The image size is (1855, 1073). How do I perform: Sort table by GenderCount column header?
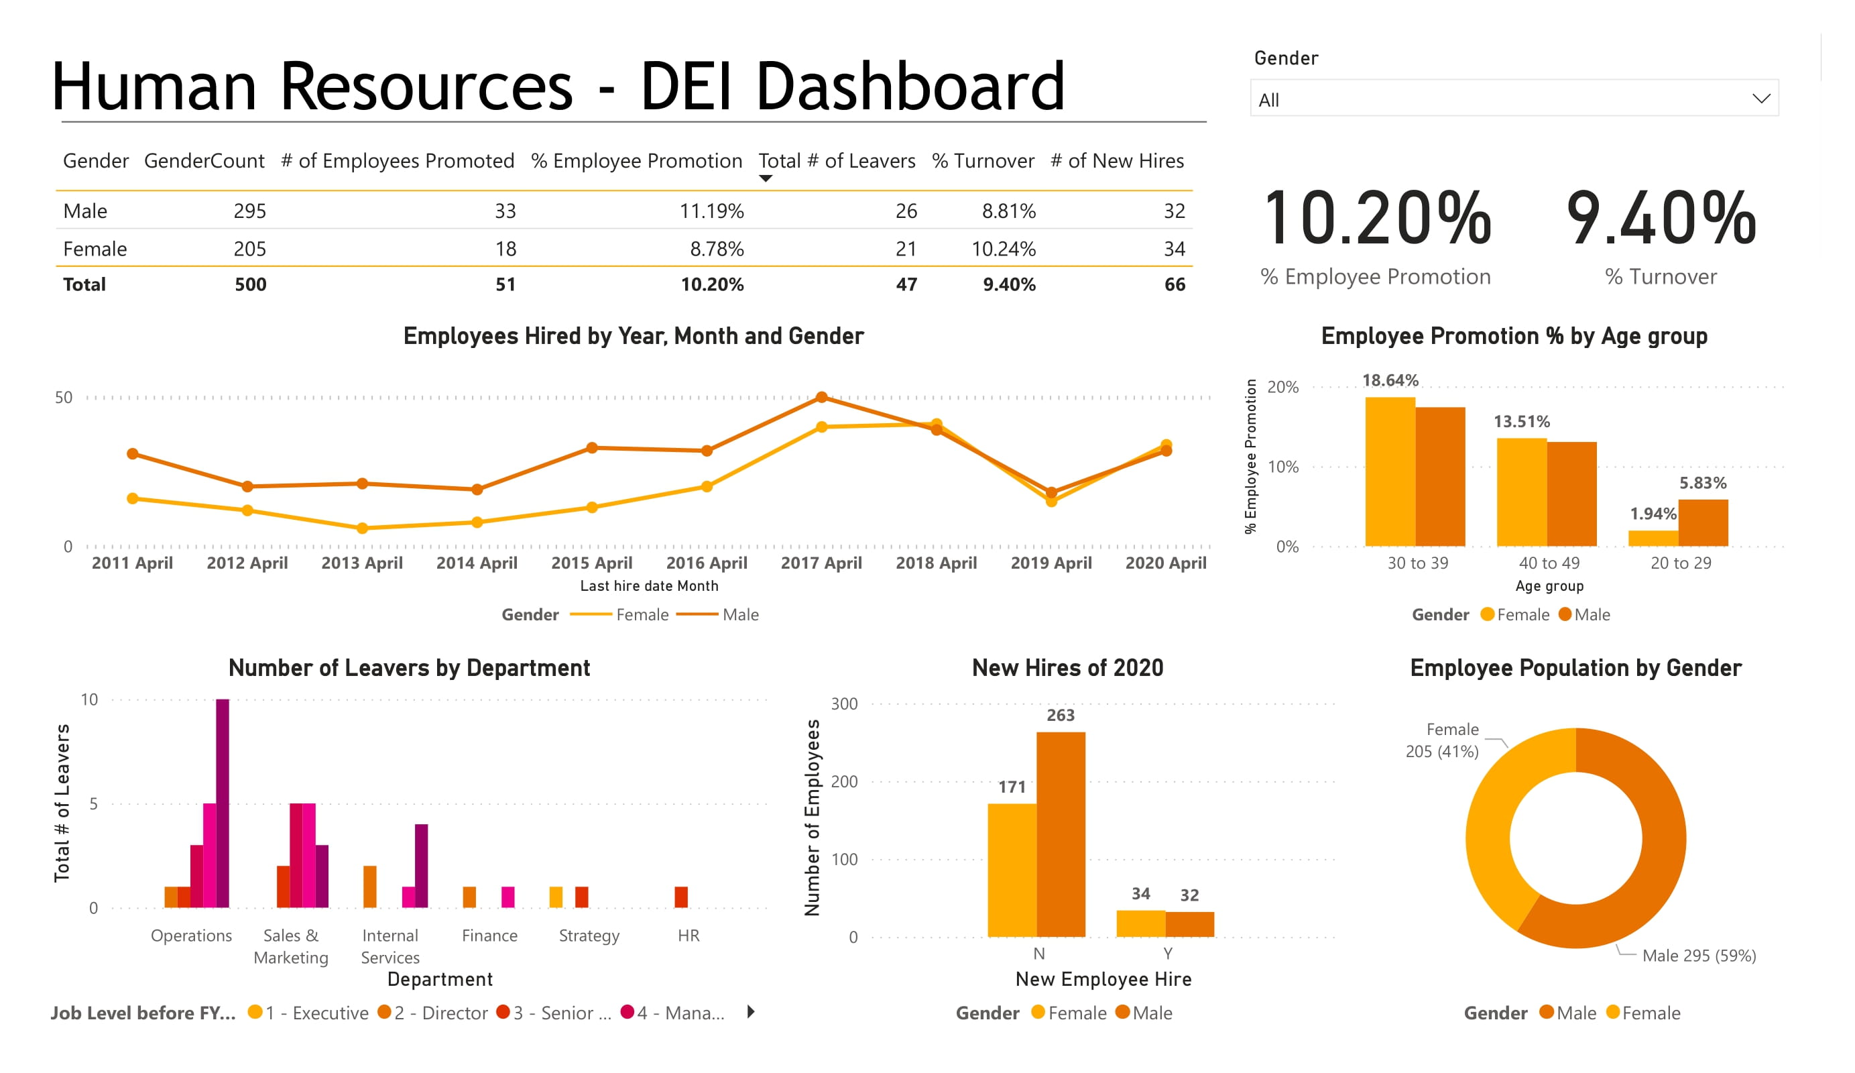click(204, 160)
